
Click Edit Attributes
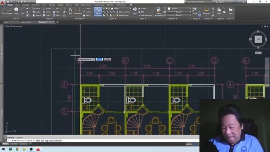tap(145, 15)
